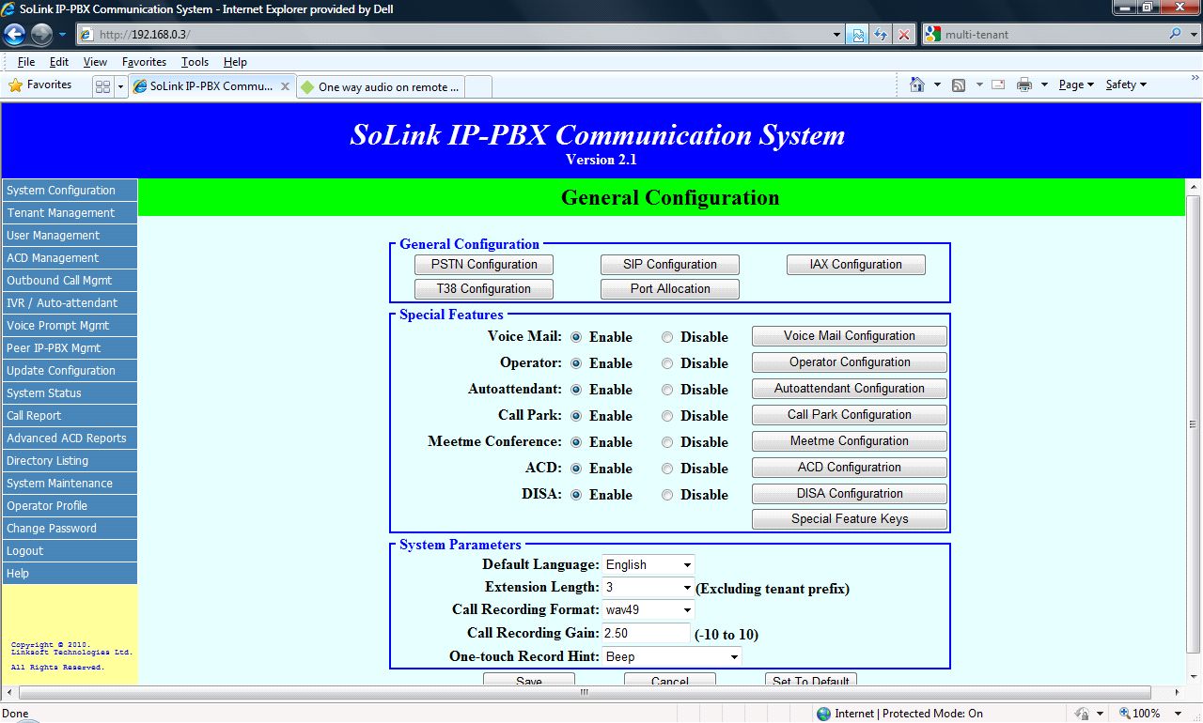Image resolution: width=1203 pixels, height=723 pixels.
Task: Open the Edit menu
Action: 59,62
